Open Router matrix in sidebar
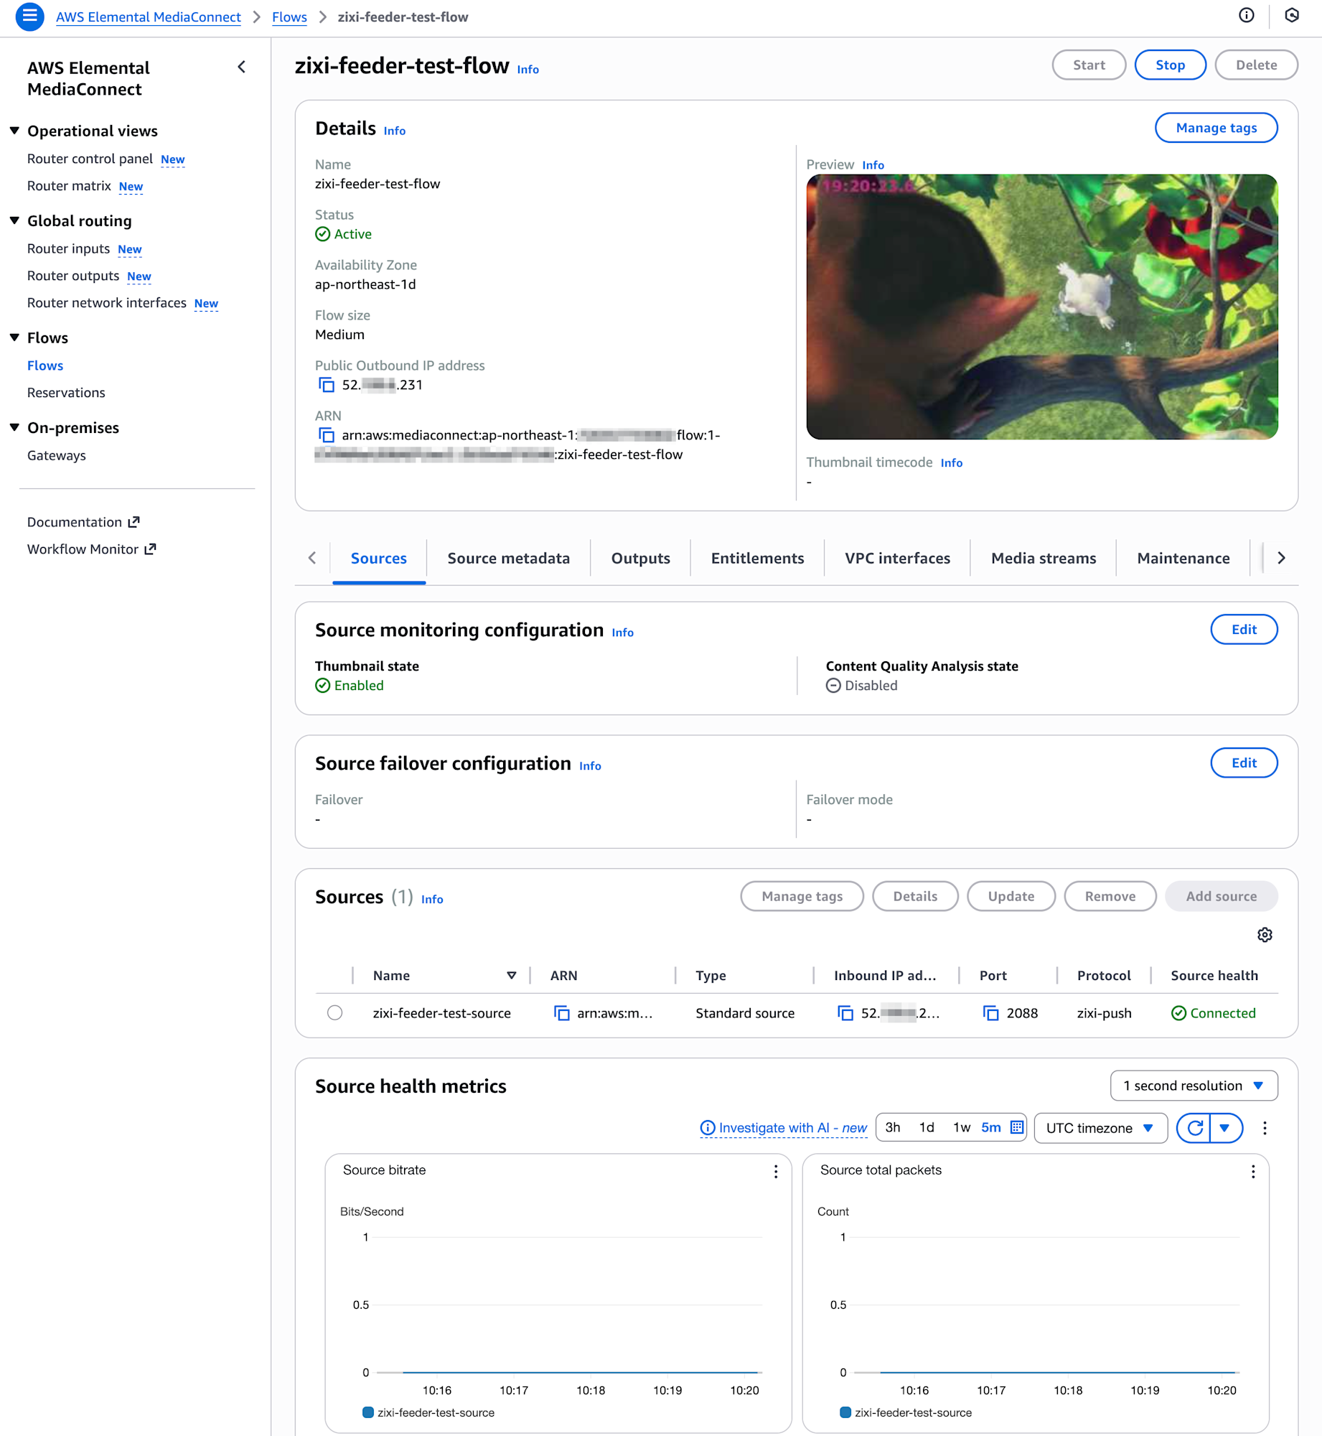Image resolution: width=1322 pixels, height=1436 pixels. (69, 186)
